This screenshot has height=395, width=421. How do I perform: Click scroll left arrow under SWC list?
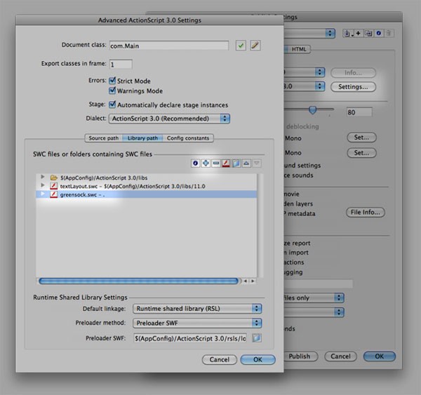[x=246, y=281]
